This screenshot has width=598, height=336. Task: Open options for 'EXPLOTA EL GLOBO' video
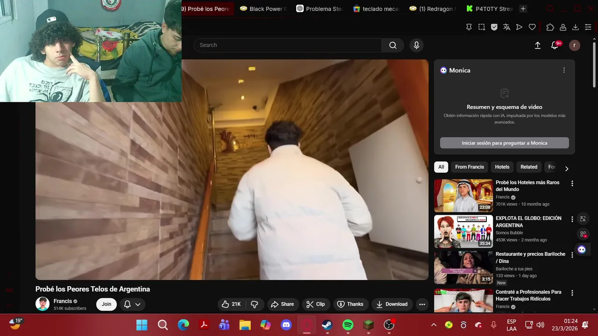pyautogui.click(x=572, y=219)
